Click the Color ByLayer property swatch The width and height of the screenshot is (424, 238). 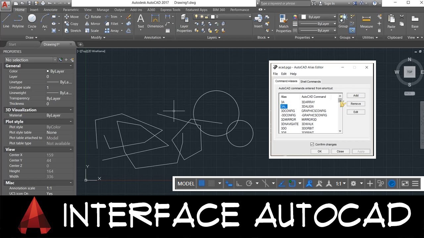tap(48, 71)
